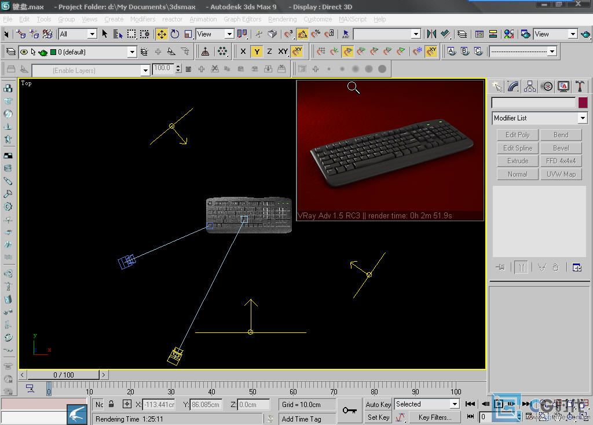Click the time slider 0 / 100 handle
This screenshot has height=425, width=593.
click(63, 375)
